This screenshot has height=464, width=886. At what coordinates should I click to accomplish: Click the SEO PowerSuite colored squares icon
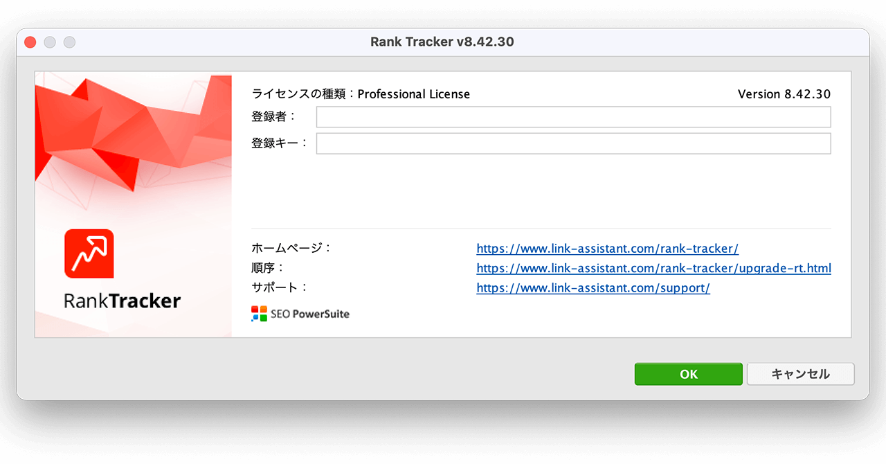(x=259, y=314)
